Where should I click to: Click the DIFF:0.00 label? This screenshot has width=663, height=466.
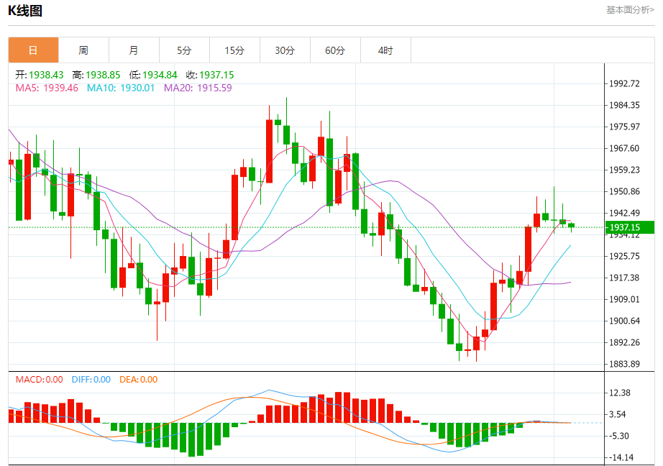click(x=91, y=380)
